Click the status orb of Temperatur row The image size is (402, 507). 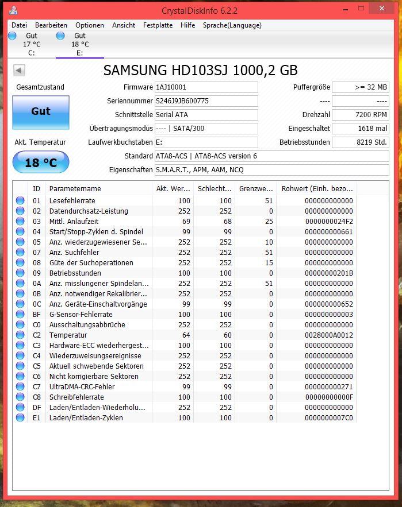(20, 335)
